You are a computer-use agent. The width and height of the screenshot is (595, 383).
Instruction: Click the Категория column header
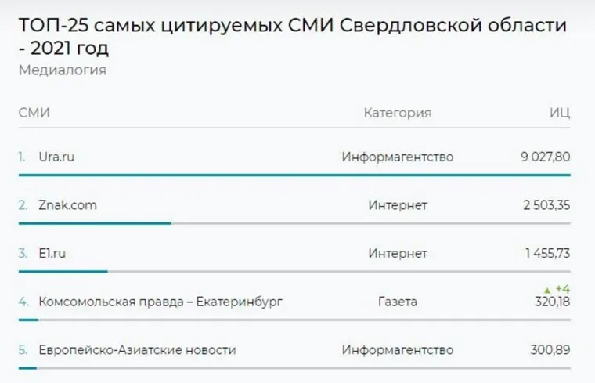(397, 113)
